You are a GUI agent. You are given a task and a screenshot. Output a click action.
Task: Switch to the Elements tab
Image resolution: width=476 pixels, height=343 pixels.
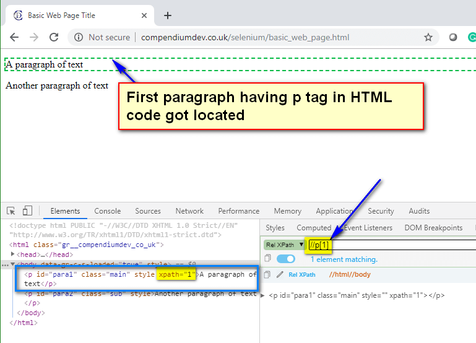[x=65, y=211]
